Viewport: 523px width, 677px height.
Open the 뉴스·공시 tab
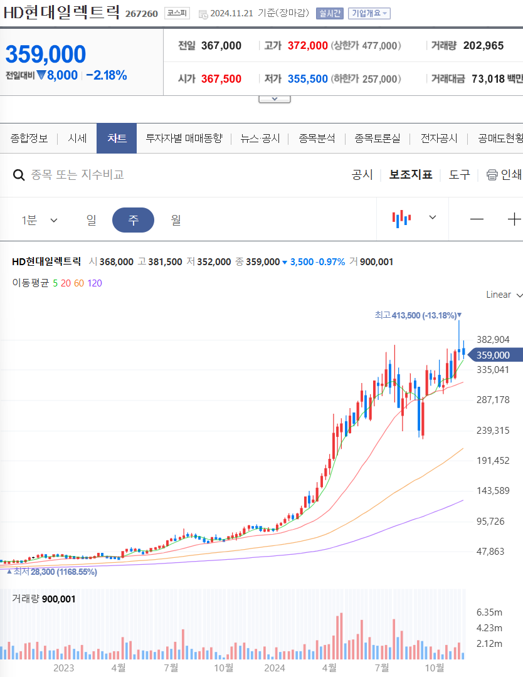pos(260,138)
